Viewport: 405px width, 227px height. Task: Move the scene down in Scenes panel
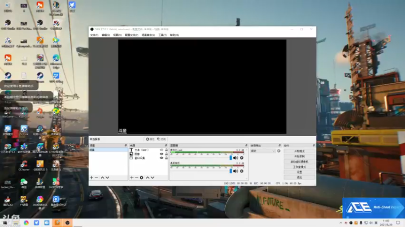[107, 178]
